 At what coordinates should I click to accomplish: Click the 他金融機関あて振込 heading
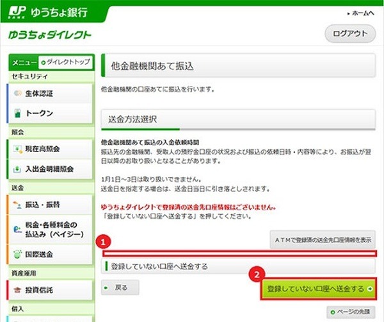pyautogui.click(x=152, y=66)
